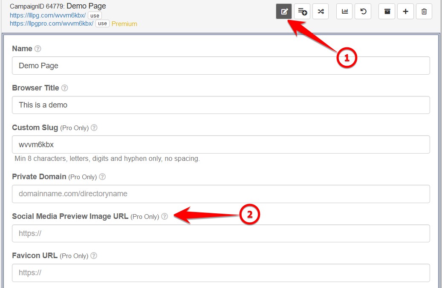This screenshot has width=442, height=288.
Task: Open the help tip beside Name
Action: [37, 48]
